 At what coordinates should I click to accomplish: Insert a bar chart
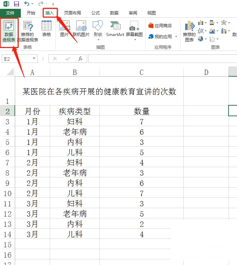click(212, 23)
